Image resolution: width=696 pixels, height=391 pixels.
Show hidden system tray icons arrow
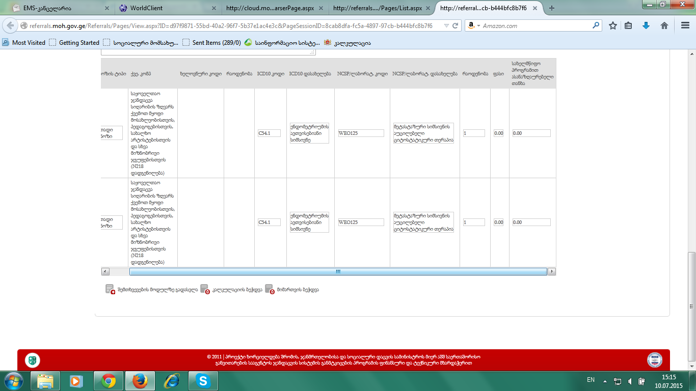coord(605,380)
